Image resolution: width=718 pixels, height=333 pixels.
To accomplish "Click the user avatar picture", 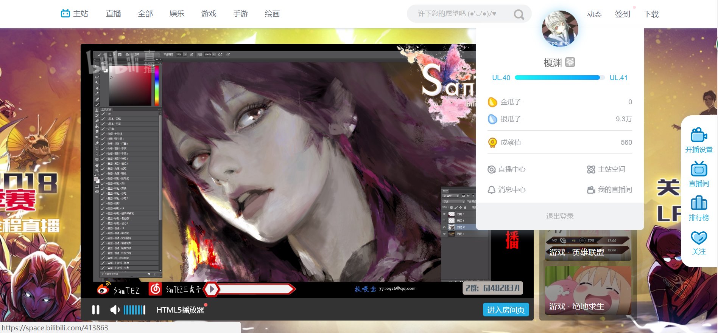I will coord(560,29).
